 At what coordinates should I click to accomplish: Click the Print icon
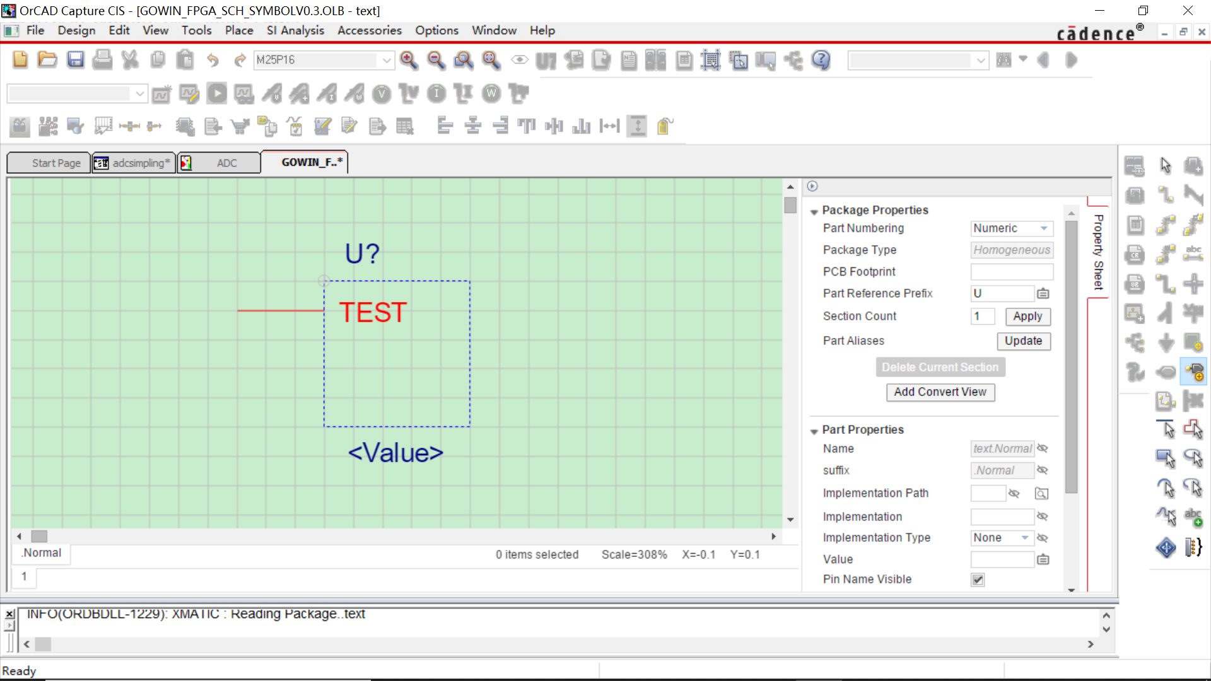tap(102, 60)
